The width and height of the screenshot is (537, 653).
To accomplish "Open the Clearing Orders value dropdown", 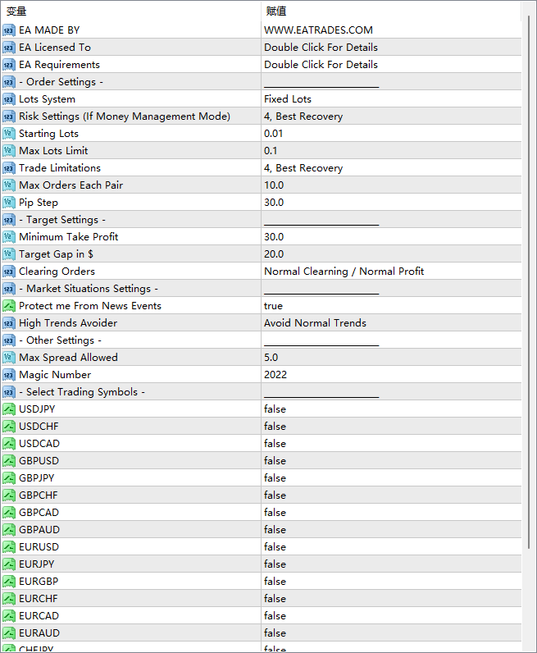I will point(344,272).
